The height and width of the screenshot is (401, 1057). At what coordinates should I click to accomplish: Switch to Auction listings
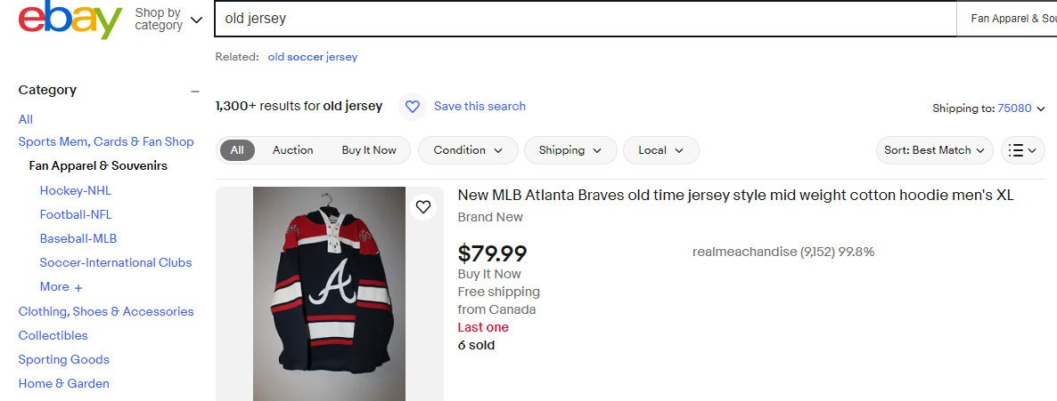coord(292,150)
